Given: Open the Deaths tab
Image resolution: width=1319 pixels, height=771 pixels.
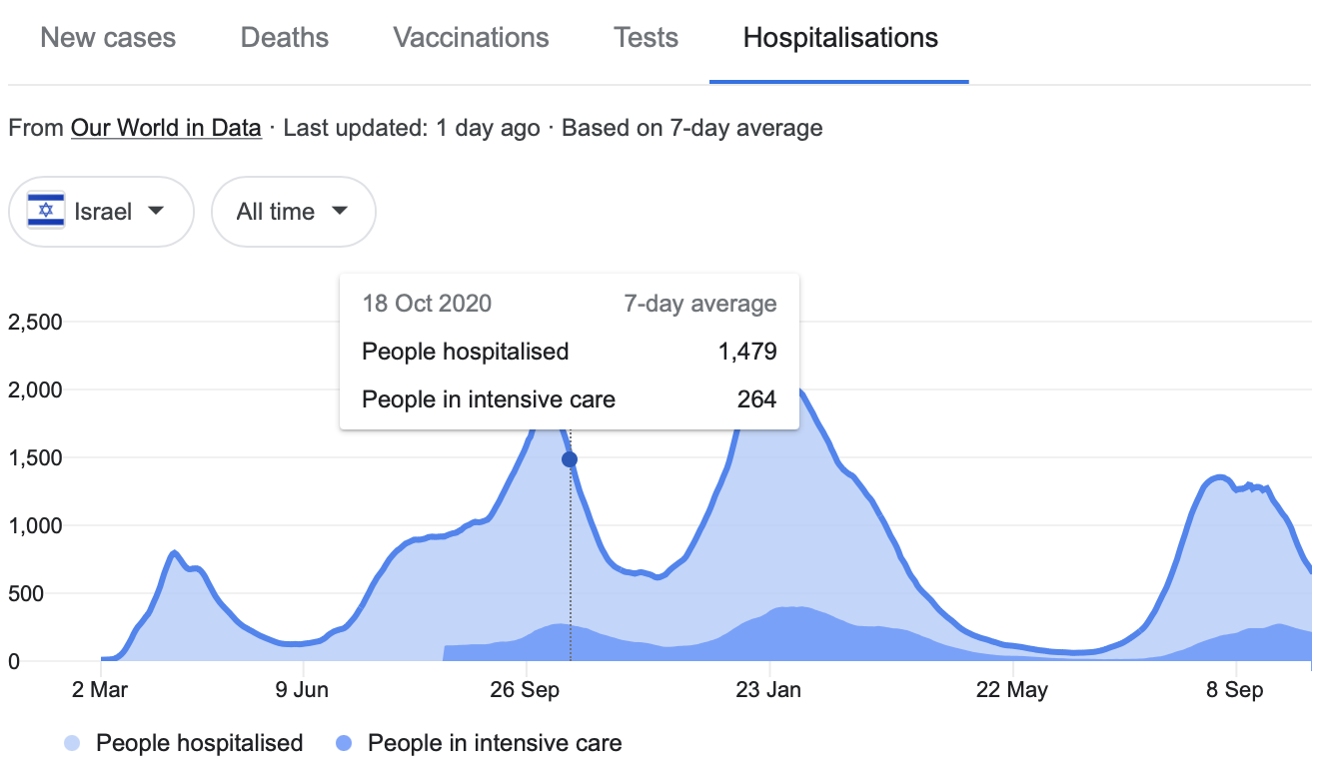Looking at the screenshot, I should coord(284,39).
